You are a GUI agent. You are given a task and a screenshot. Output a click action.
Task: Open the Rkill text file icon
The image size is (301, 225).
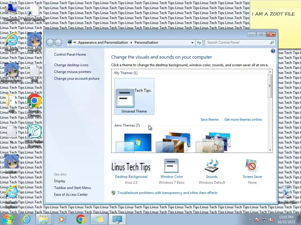pyautogui.click(x=34, y=73)
